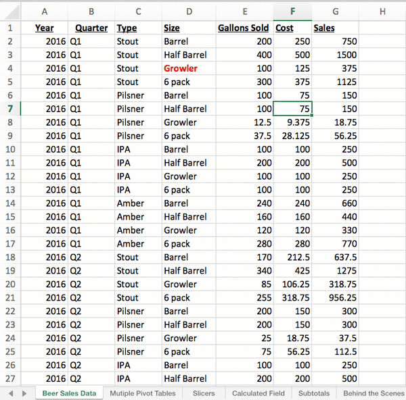406x400 pixels.
Task: Switch to the Mutiple Pivot Tables tab
Action: 142,393
